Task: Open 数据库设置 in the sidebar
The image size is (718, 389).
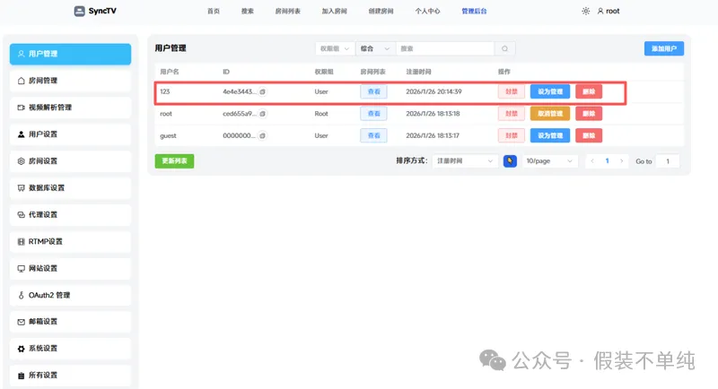Action: pos(70,188)
